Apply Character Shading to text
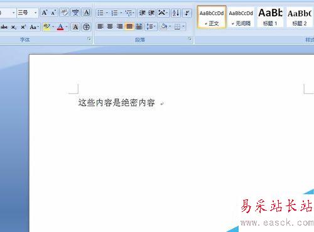Screen dimensions: 314x232 pyautogui.click(x=75, y=27)
